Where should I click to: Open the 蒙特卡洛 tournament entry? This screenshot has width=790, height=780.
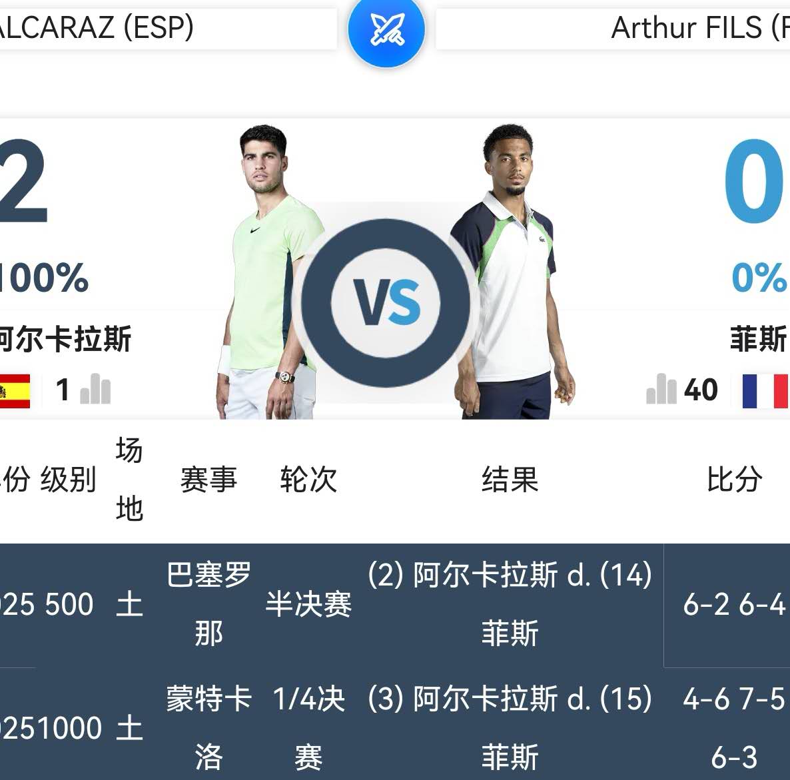pos(208,727)
